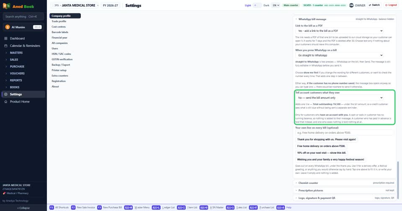Click the Settings gear icon in sidebar

5,94
